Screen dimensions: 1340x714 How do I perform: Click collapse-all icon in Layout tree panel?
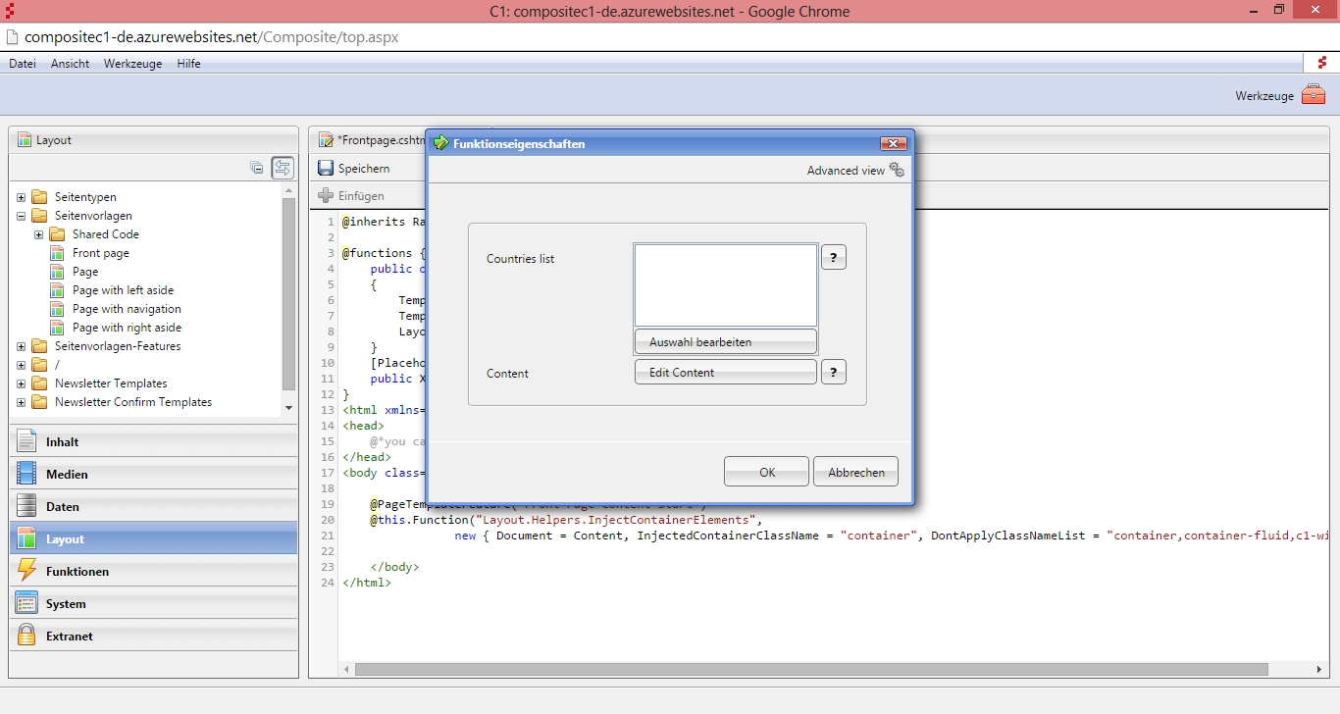pos(257,168)
